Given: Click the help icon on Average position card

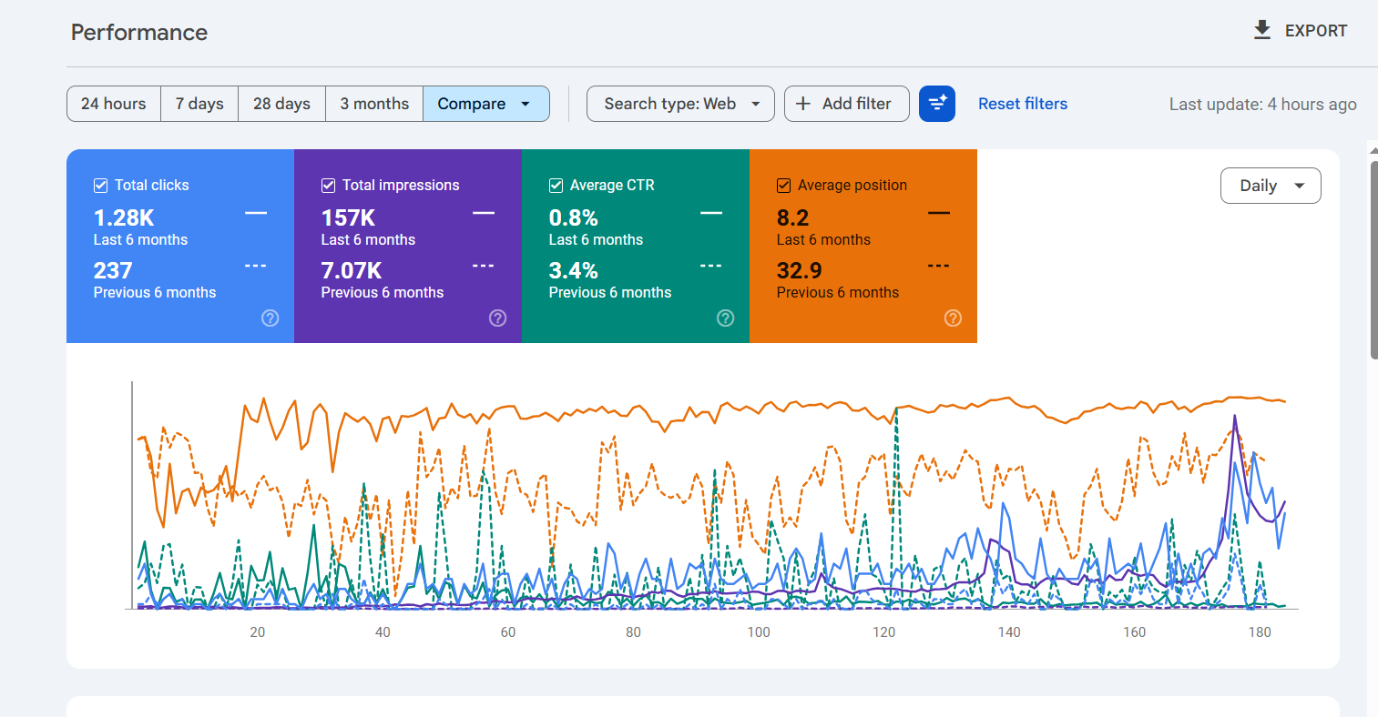Looking at the screenshot, I should click(x=954, y=318).
